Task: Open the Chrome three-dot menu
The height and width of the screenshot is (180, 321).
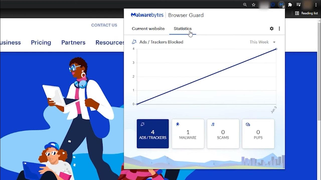Action: (x=316, y=4)
